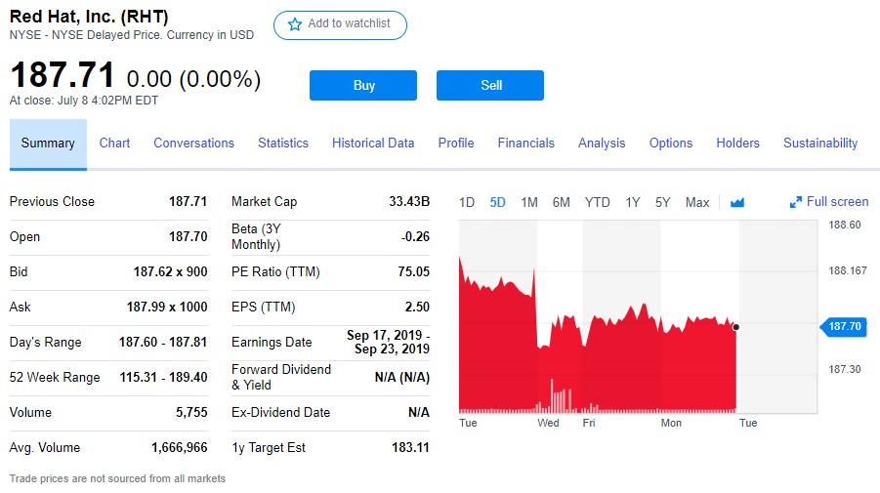Click the PE Ratio value 75.05
The image size is (880, 493).
coord(413,272)
